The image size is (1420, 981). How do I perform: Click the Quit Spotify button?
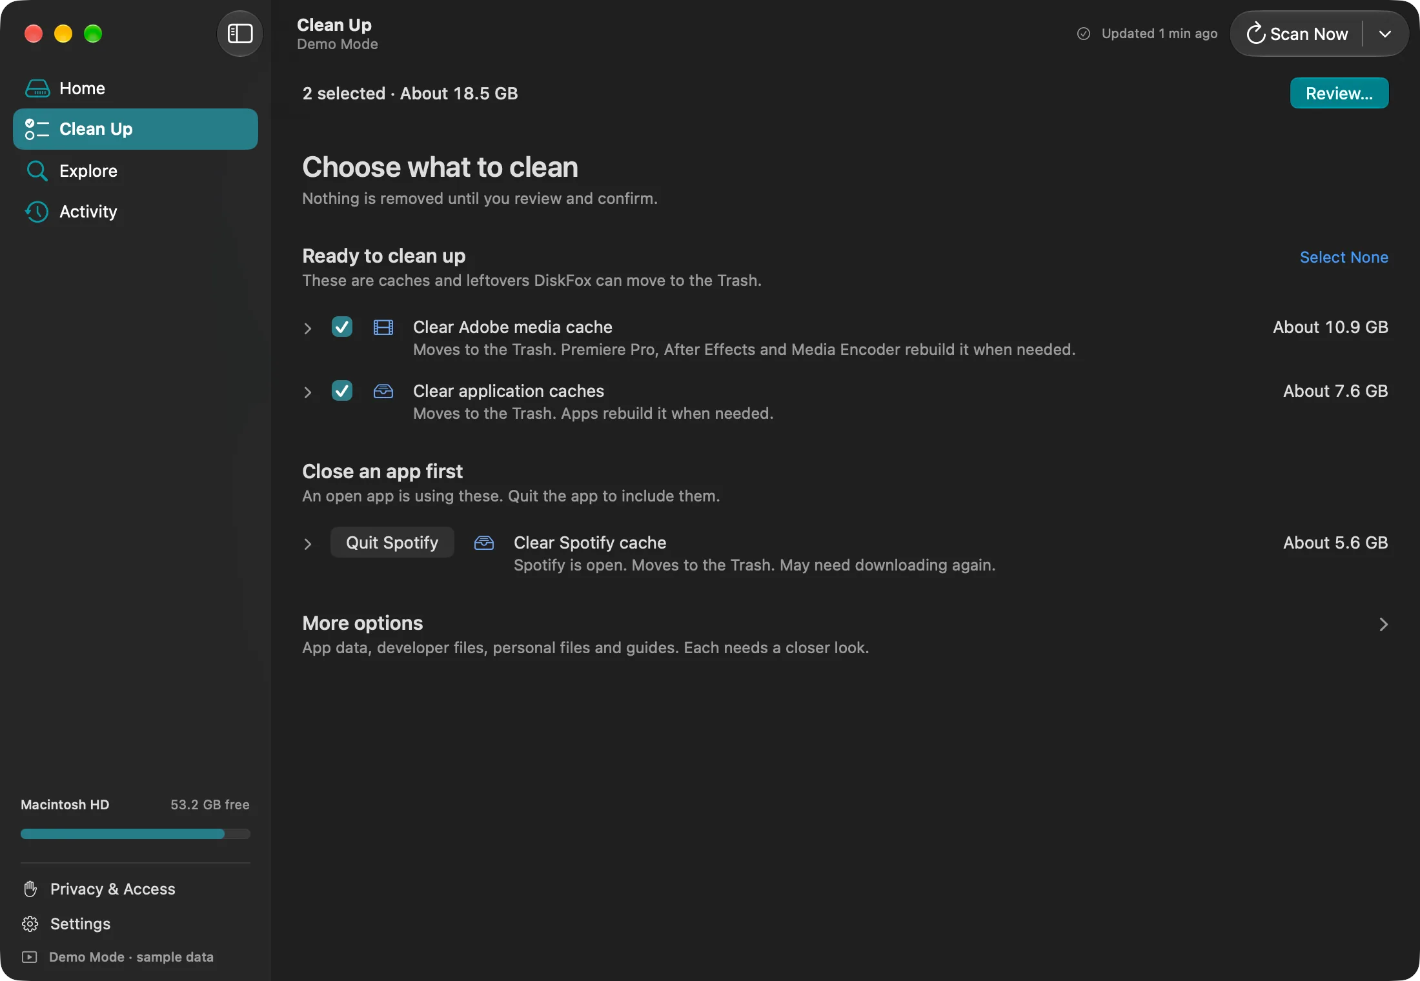392,543
